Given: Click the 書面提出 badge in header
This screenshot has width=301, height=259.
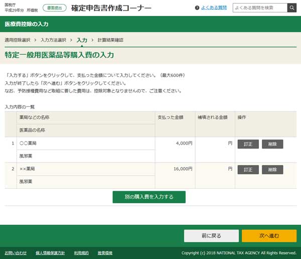Looking at the screenshot, I should [55, 8].
